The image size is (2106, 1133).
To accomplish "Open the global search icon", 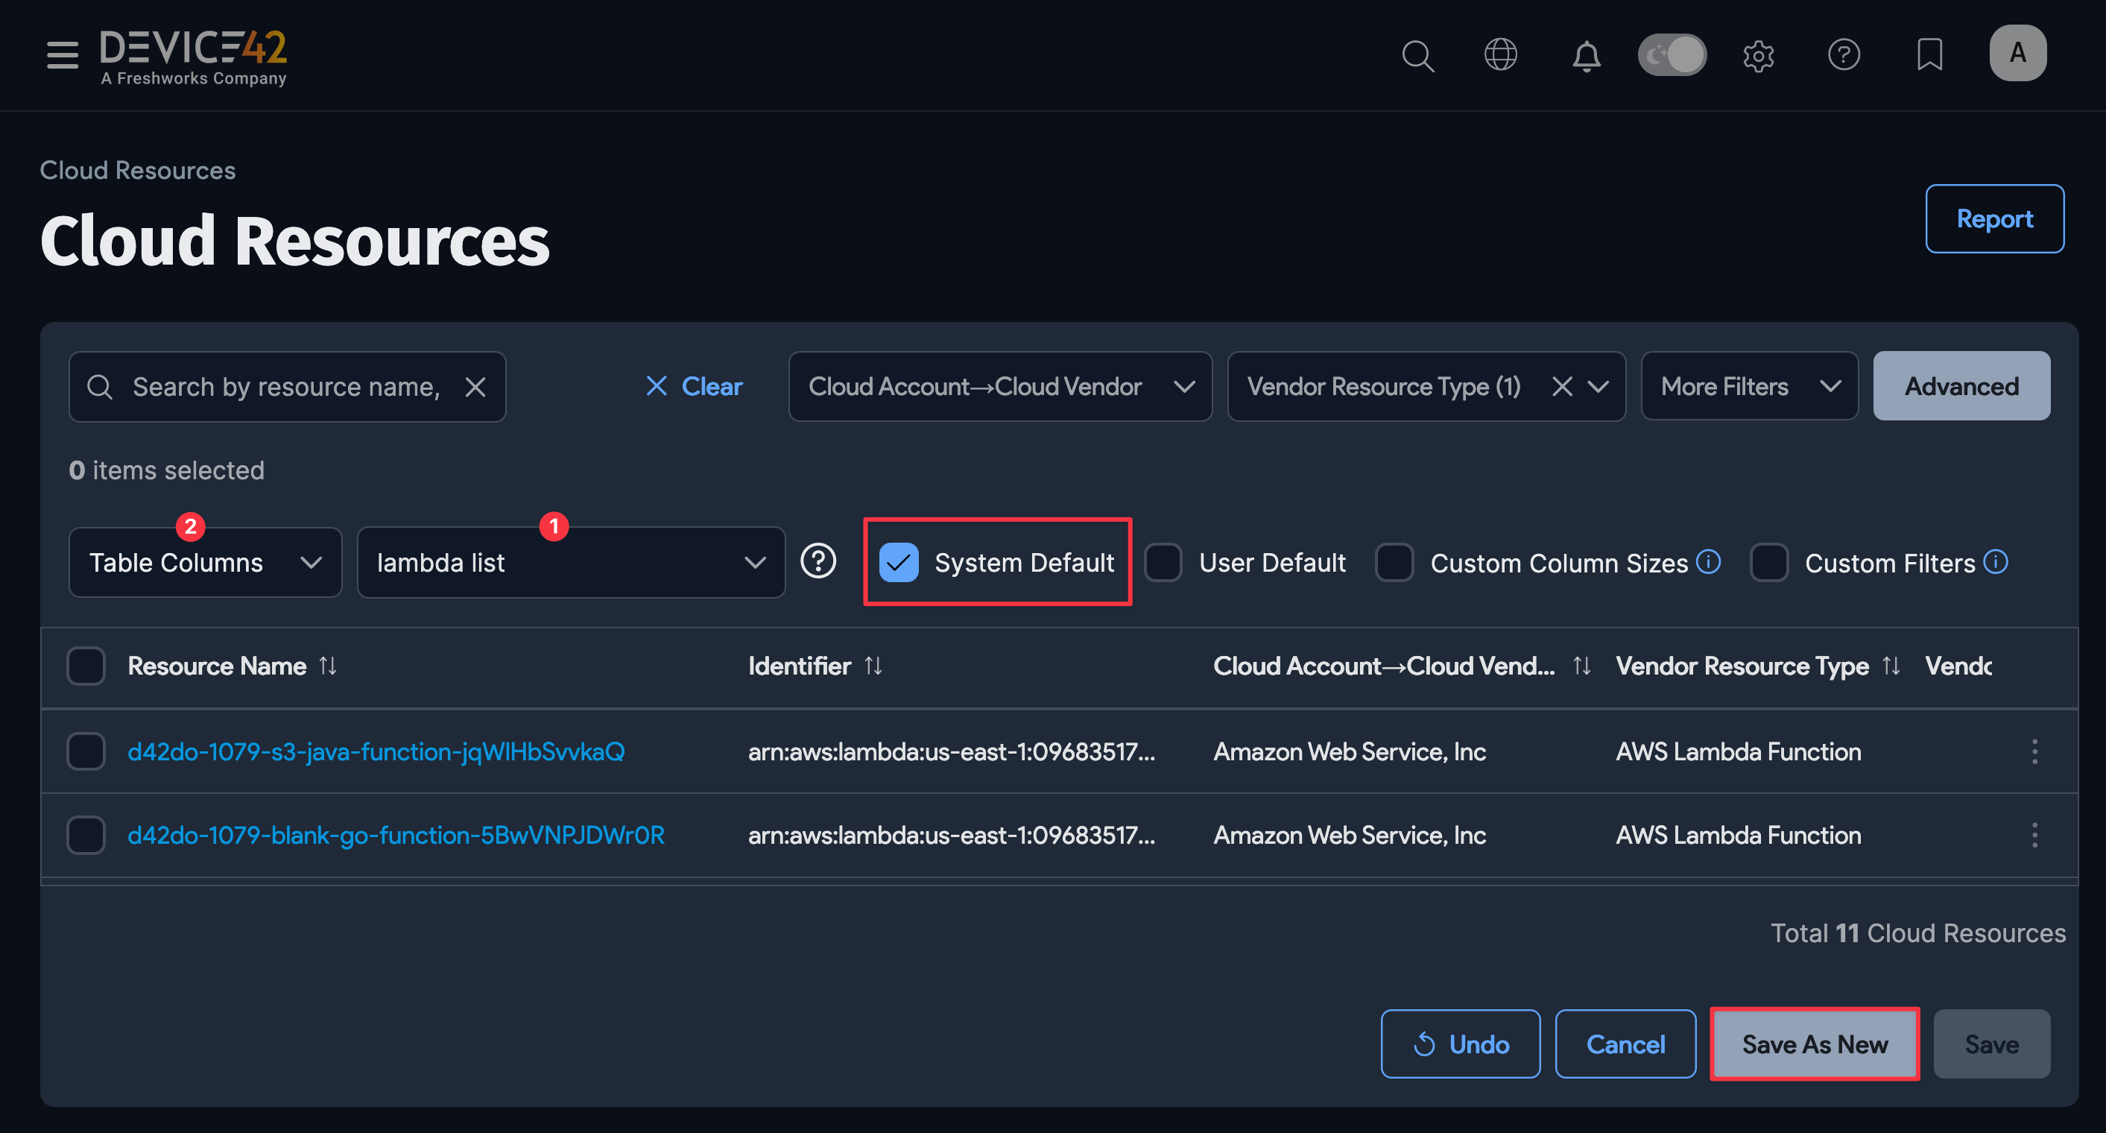I will (x=1418, y=56).
